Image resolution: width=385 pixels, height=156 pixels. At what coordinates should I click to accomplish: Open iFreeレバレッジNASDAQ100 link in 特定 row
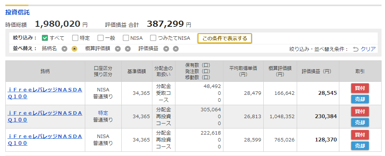point(45,116)
